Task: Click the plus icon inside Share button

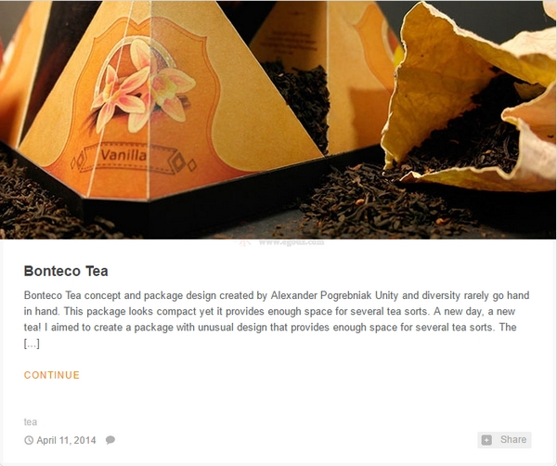Action: [486, 440]
